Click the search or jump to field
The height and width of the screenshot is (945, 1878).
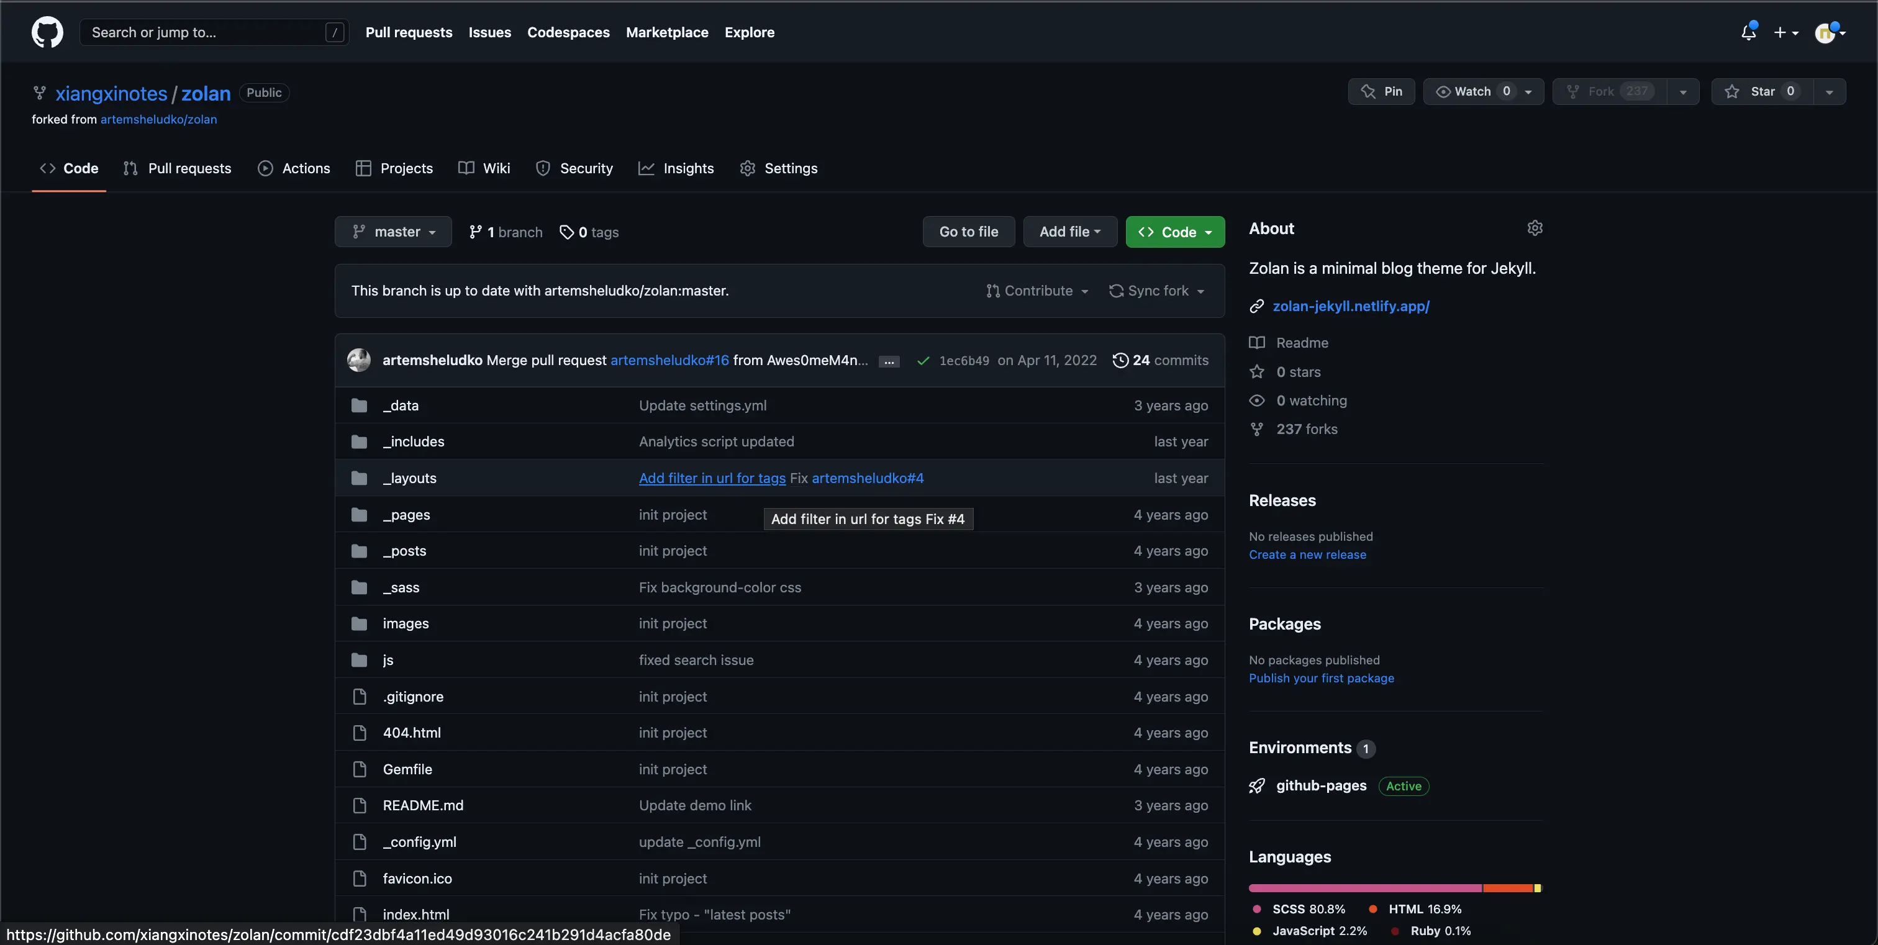(x=211, y=32)
